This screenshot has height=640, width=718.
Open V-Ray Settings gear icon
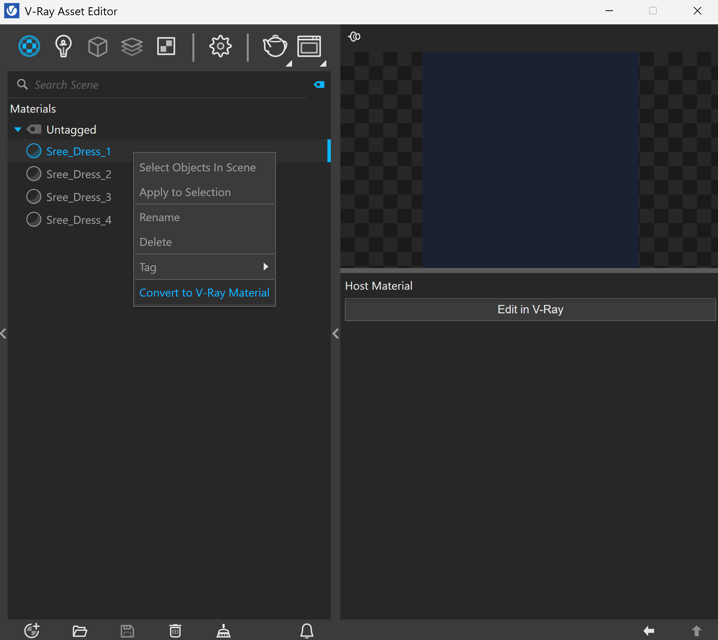[x=220, y=46]
